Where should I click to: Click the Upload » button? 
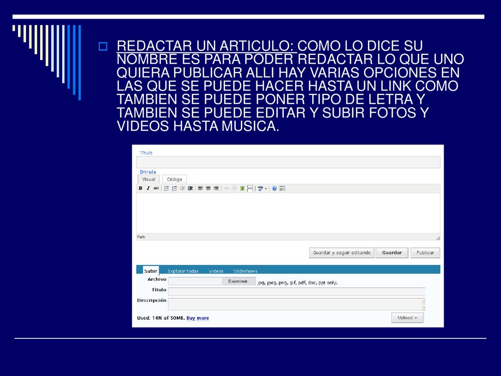click(x=408, y=317)
